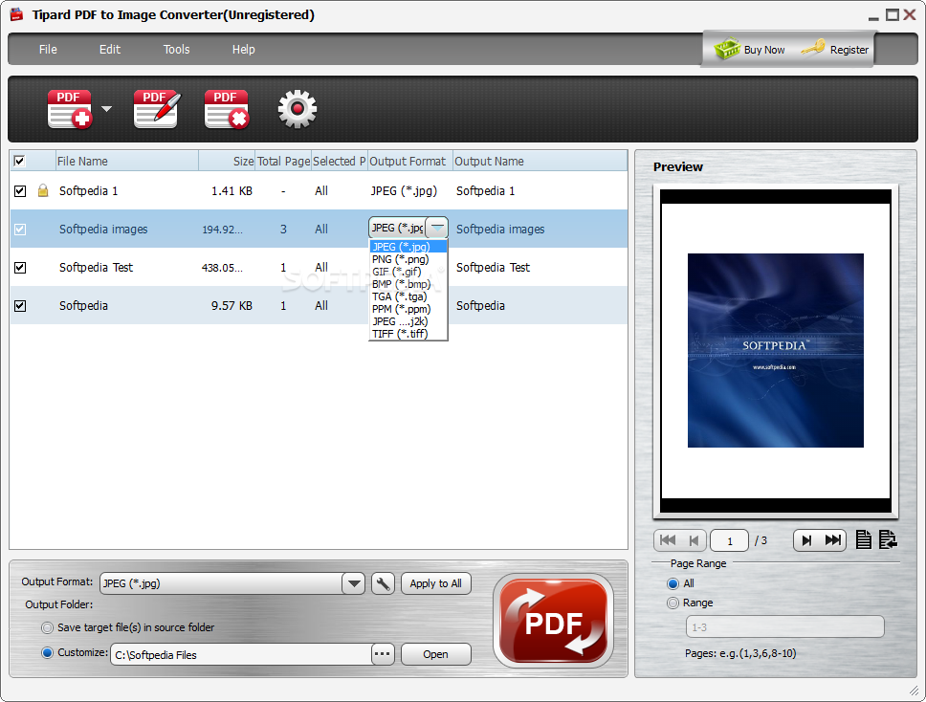Open the Tools menu
Image resolution: width=926 pixels, height=702 pixels.
coord(177,50)
